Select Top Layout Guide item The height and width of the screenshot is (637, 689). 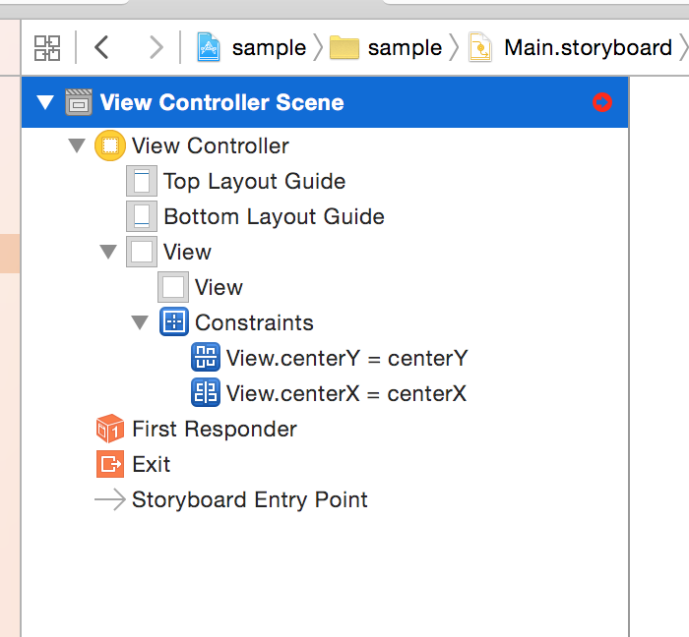coord(254,182)
